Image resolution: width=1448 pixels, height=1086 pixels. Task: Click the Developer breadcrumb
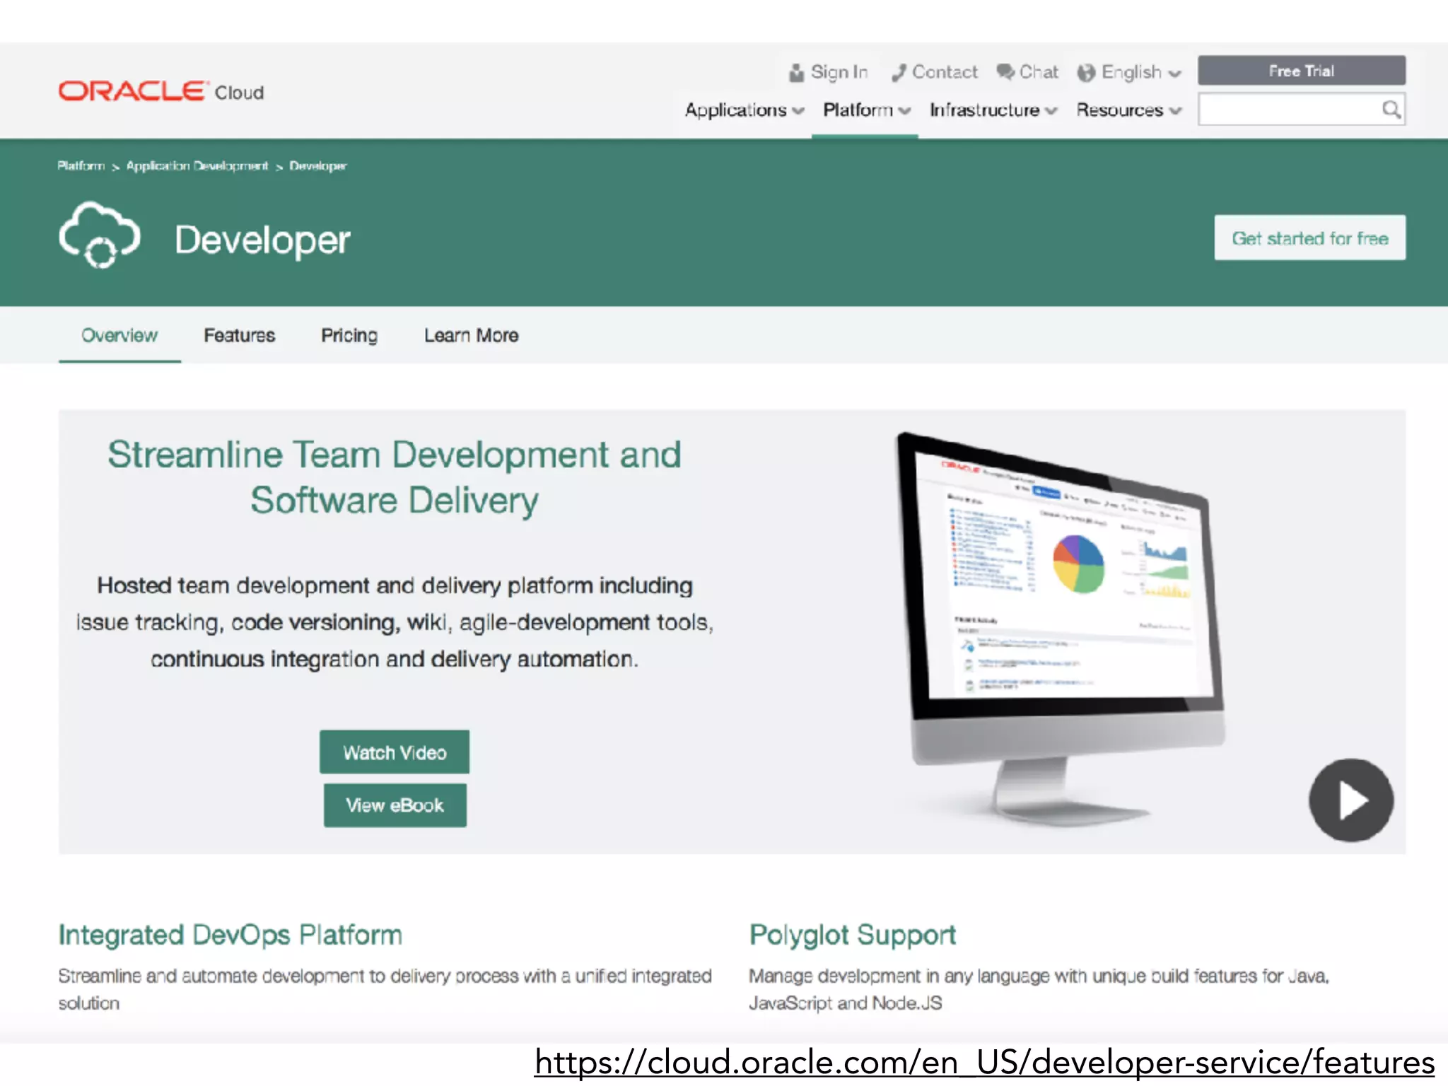click(x=318, y=166)
